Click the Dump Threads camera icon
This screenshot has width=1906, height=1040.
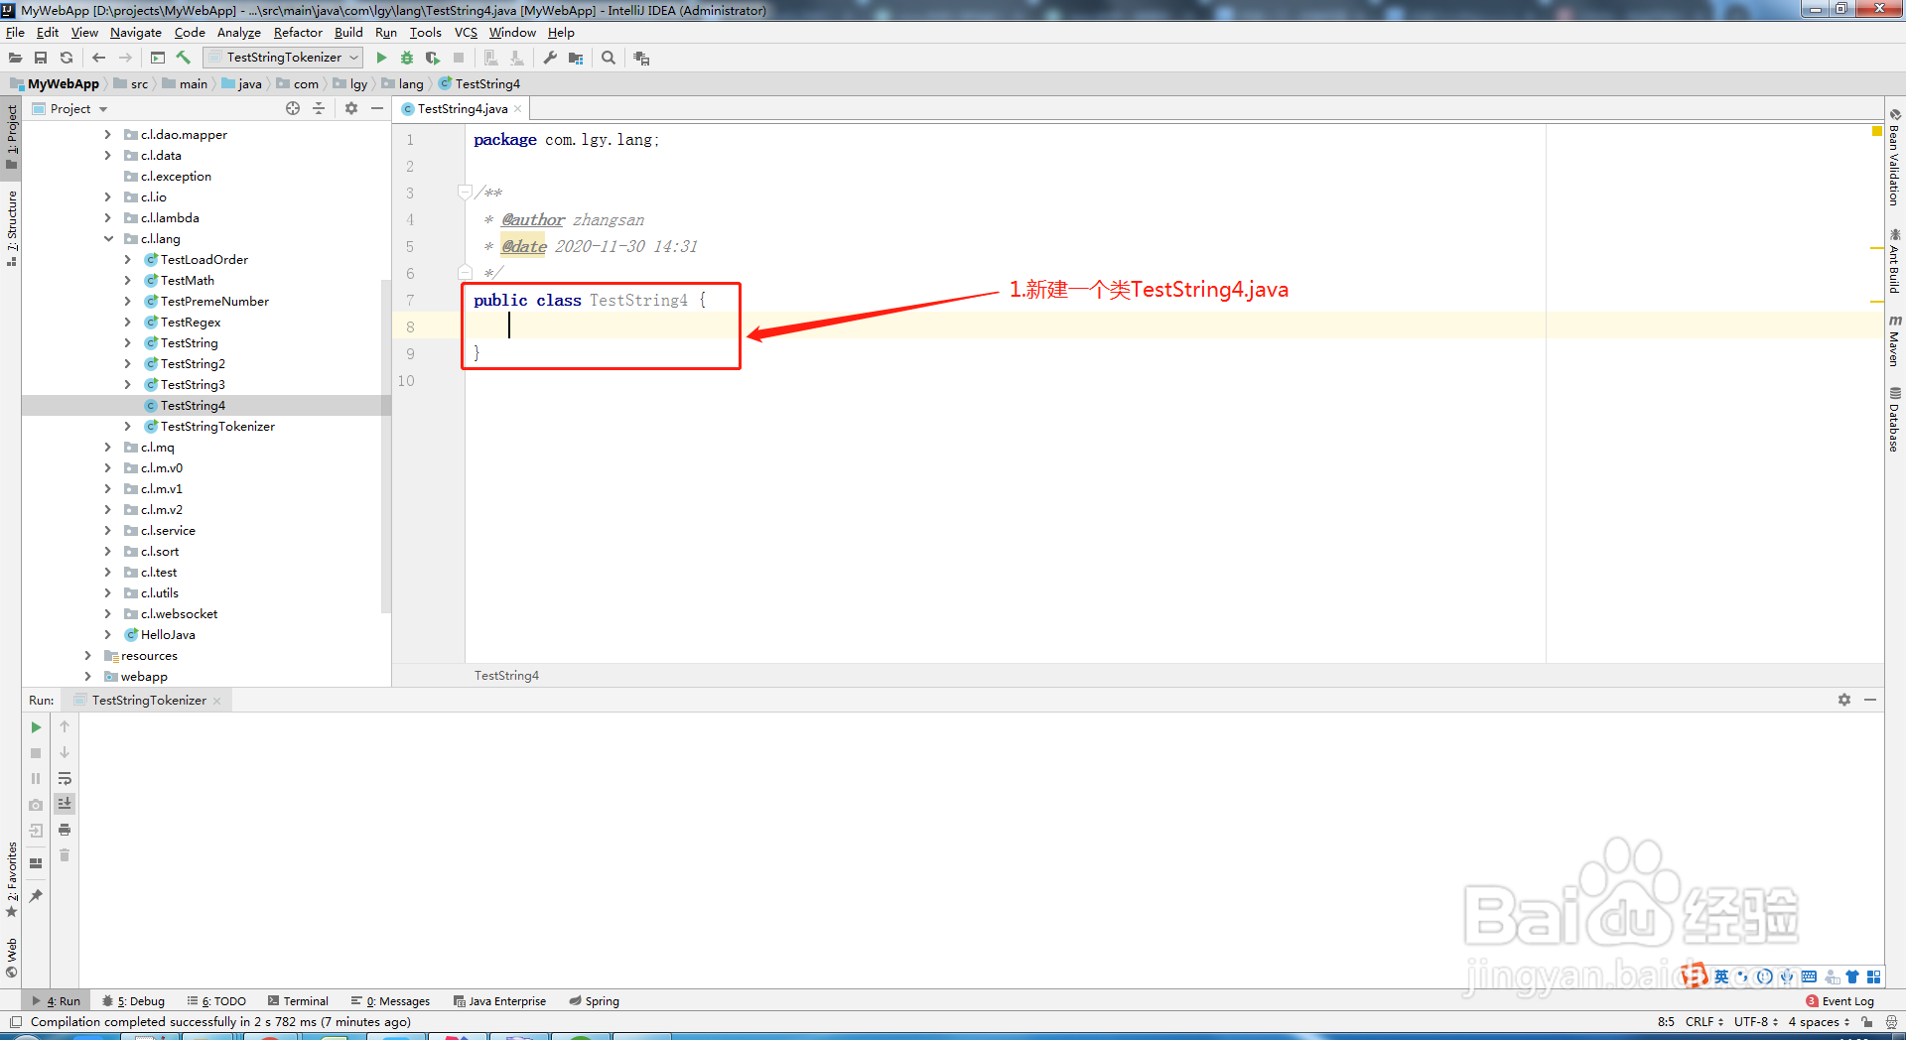click(37, 805)
